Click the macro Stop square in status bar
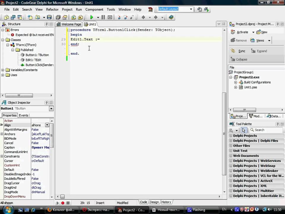The width and height of the screenshot is (285, 214). tap(68, 203)
